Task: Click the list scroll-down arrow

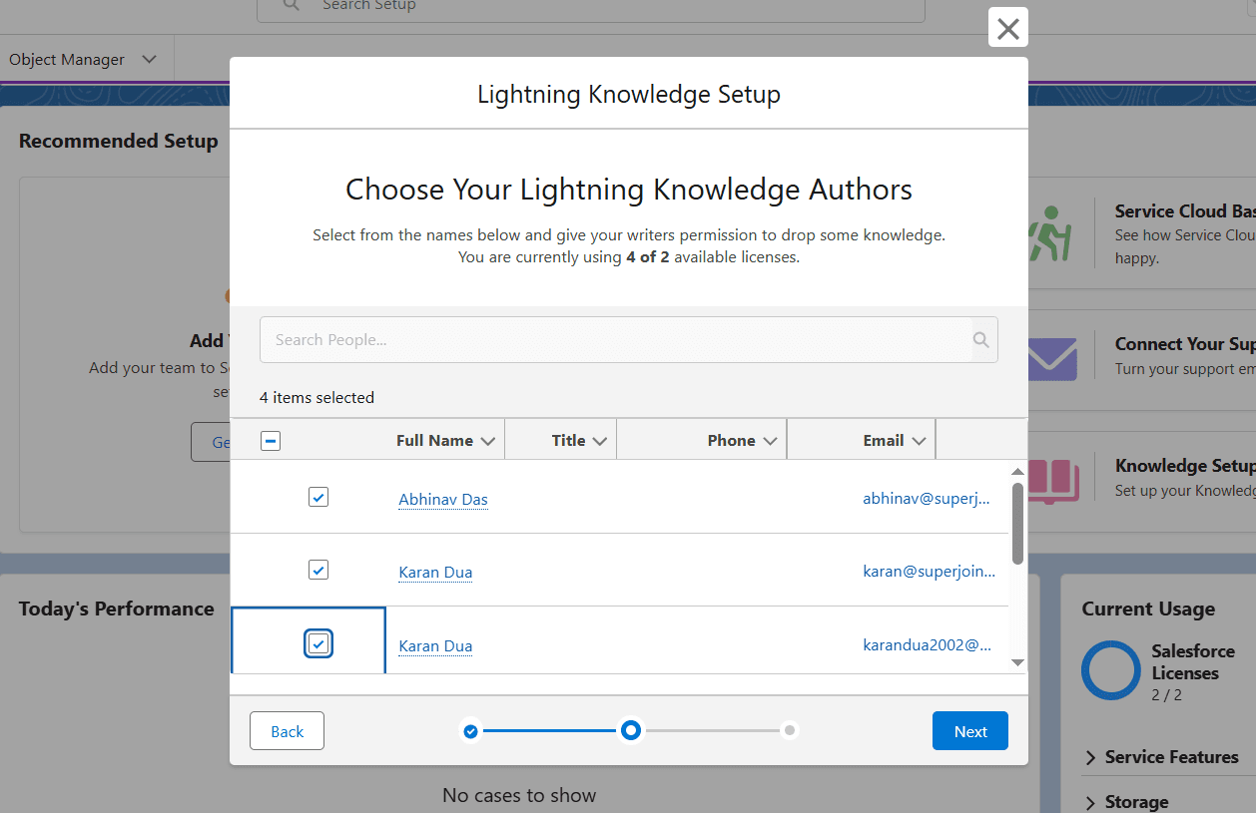Action: click(x=1017, y=662)
